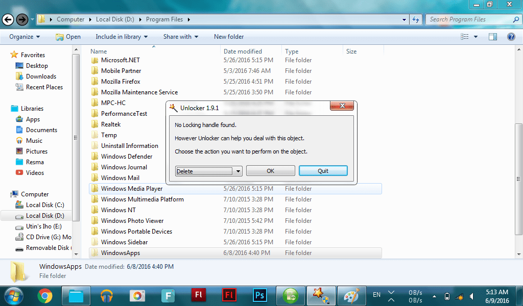523x306 pixels.
Task: Create a New folder
Action: [x=229, y=37]
